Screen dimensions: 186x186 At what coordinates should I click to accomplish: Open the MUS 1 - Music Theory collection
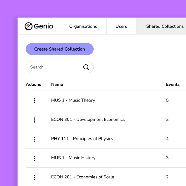73,100
